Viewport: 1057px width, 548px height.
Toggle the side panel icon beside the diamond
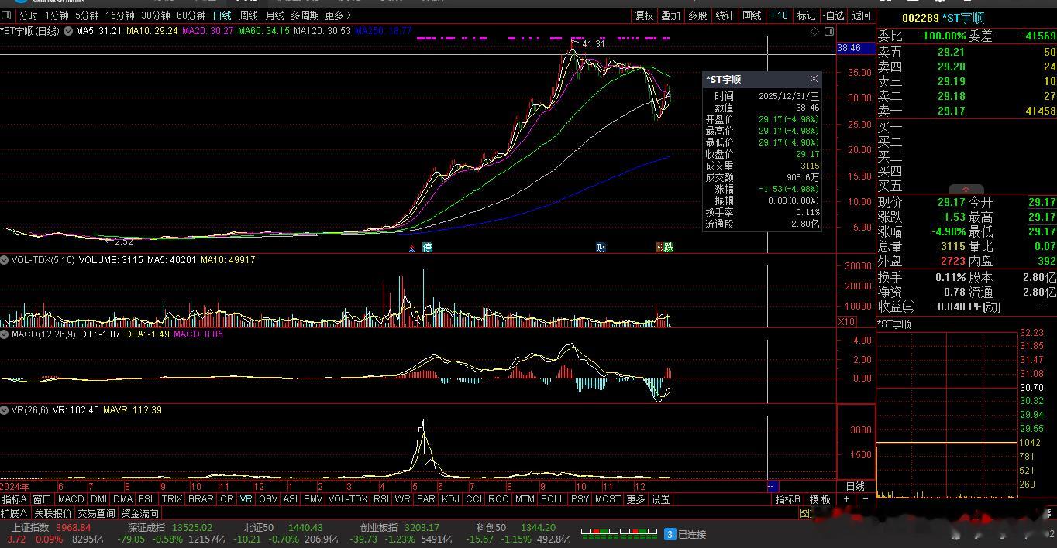click(x=829, y=31)
